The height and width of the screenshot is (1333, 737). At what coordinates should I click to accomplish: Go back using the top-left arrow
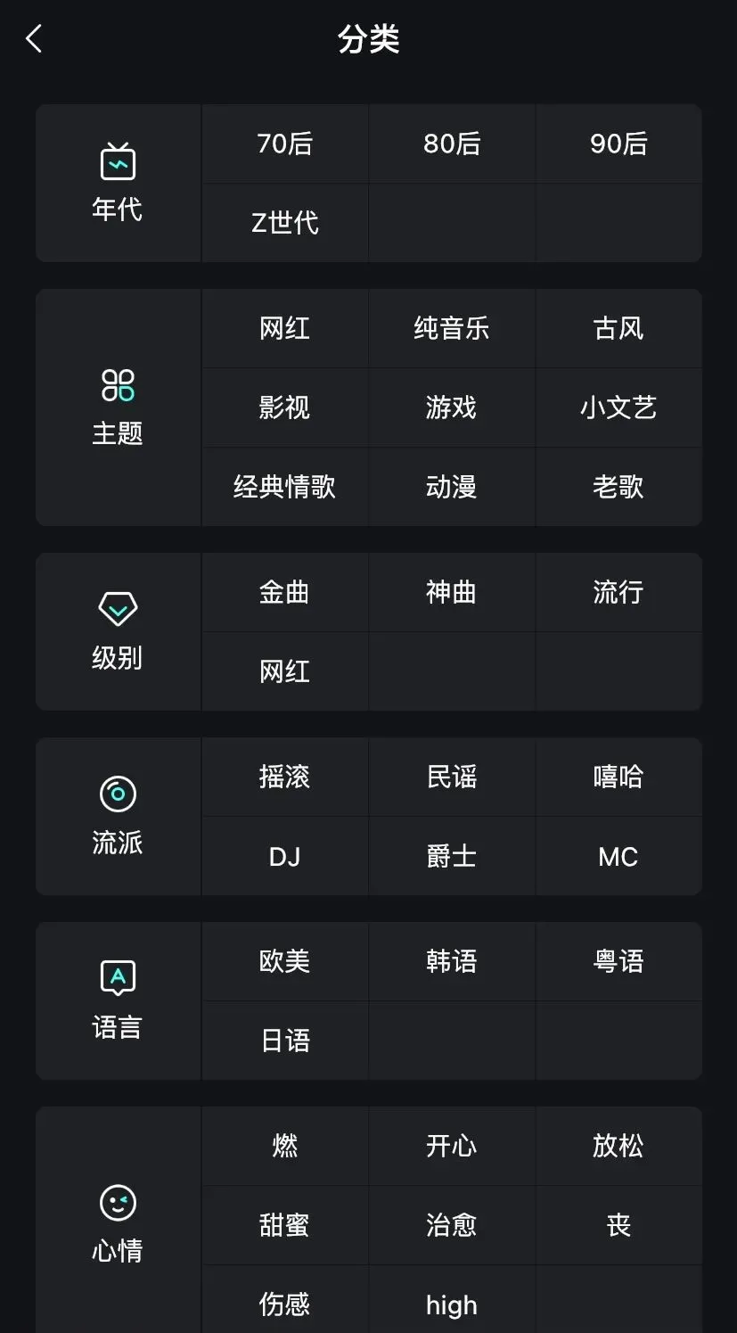[x=34, y=38]
